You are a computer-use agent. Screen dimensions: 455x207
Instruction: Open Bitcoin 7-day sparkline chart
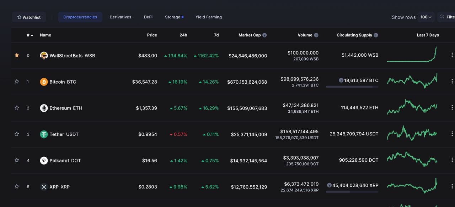(x=412, y=81)
